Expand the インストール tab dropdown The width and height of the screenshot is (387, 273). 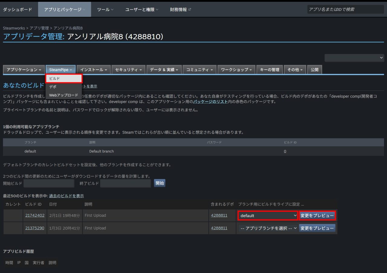click(94, 70)
